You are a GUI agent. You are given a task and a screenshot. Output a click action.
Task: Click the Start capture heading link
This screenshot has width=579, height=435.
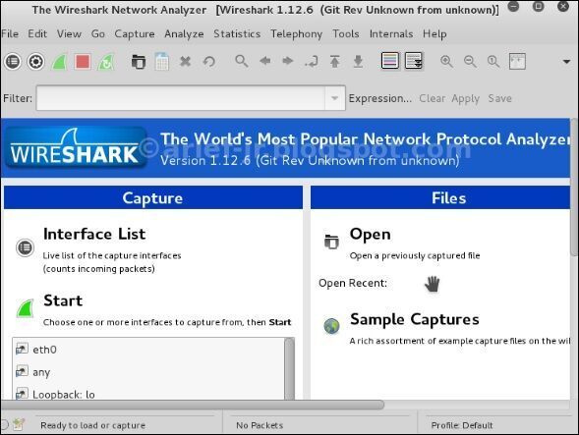pyautogui.click(x=63, y=300)
